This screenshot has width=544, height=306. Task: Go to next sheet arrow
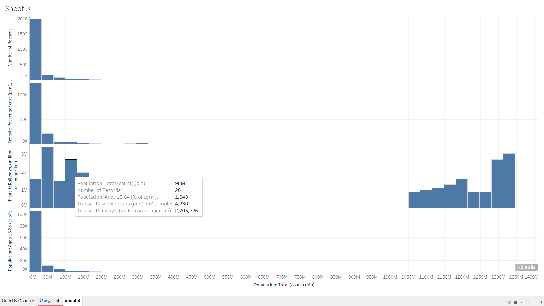(528, 302)
